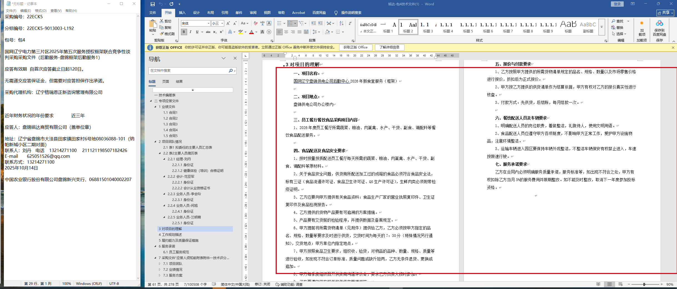
Task: Toggle Center alignment
Action: [x=286, y=32]
